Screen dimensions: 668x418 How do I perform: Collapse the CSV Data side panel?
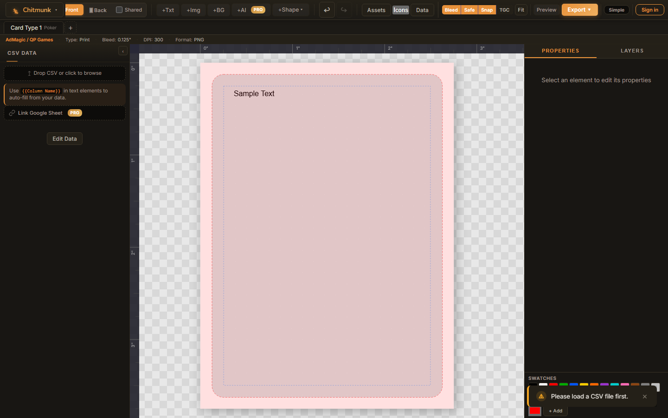[122, 51]
